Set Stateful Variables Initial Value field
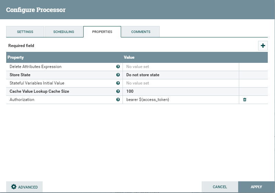Screen dimensions: 275x193 click(181, 83)
